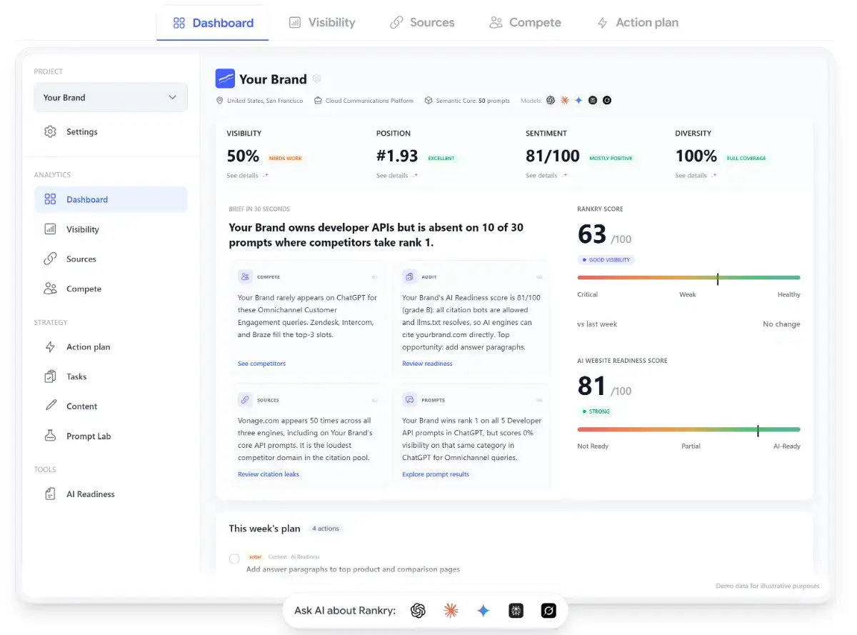
Task: Click See details under Diversity
Action: 696,176
